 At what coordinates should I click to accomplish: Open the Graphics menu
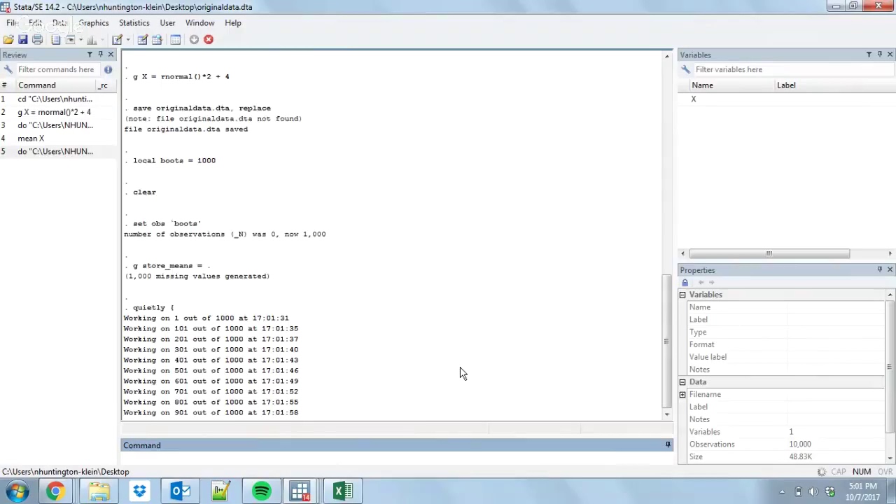(94, 23)
